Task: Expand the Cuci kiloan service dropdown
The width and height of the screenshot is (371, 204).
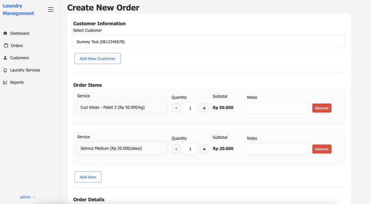Action: point(122,107)
